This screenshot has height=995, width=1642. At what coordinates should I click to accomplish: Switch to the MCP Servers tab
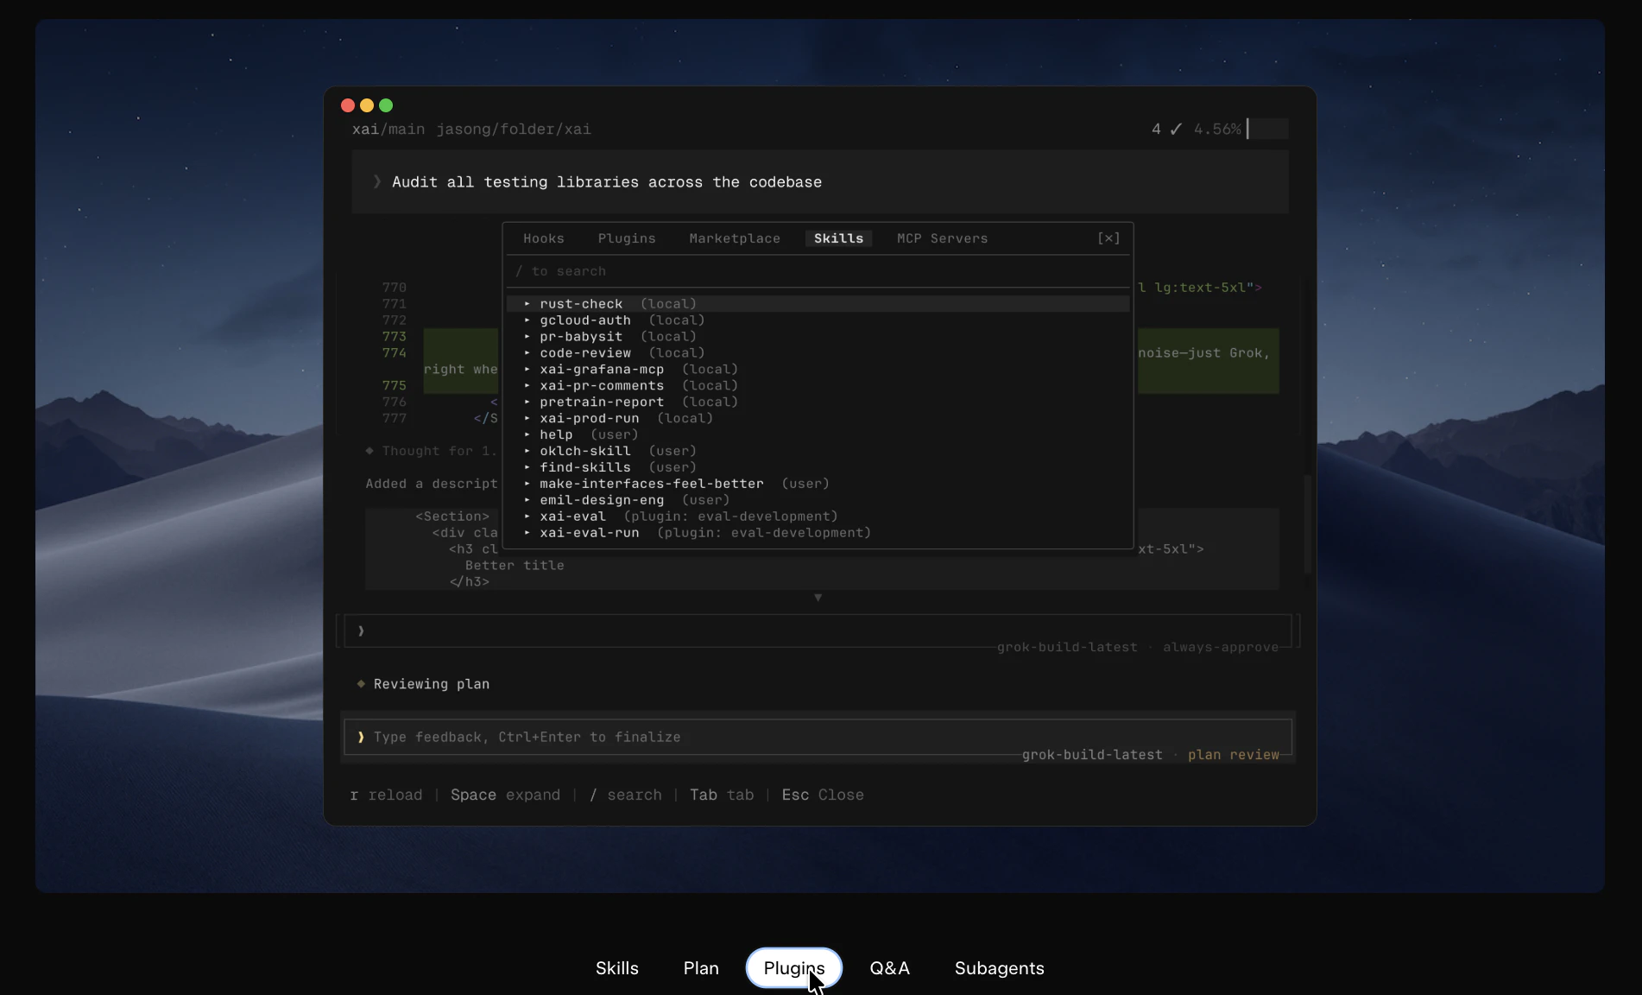click(942, 238)
